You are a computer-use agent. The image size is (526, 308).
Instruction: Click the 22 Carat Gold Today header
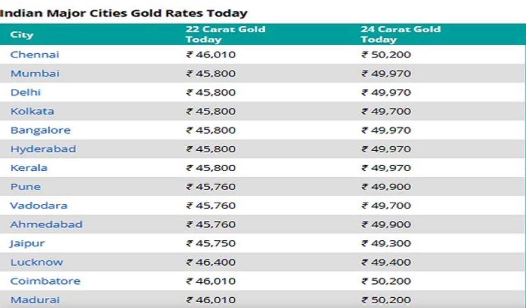[225, 34]
